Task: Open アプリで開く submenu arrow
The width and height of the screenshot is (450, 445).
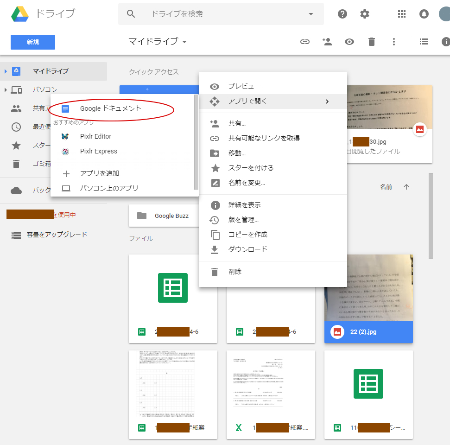Action: click(327, 102)
